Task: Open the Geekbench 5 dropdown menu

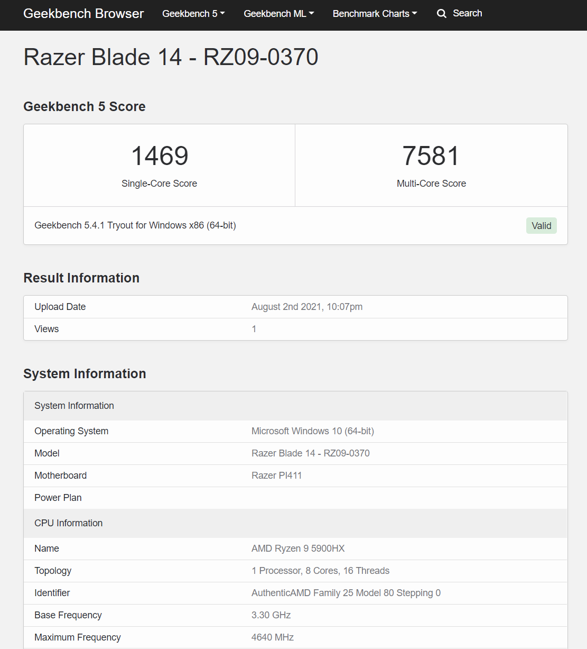Action: [193, 14]
